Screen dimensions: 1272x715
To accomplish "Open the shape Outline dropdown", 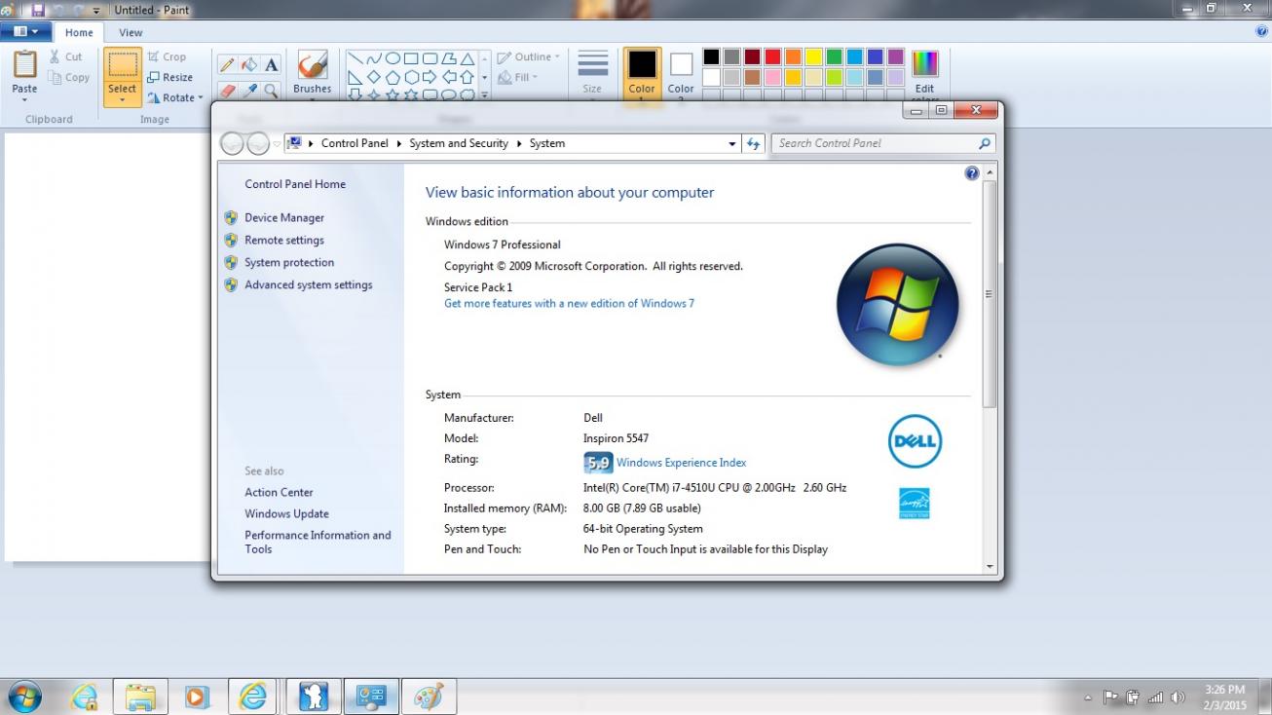I will (529, 56).
